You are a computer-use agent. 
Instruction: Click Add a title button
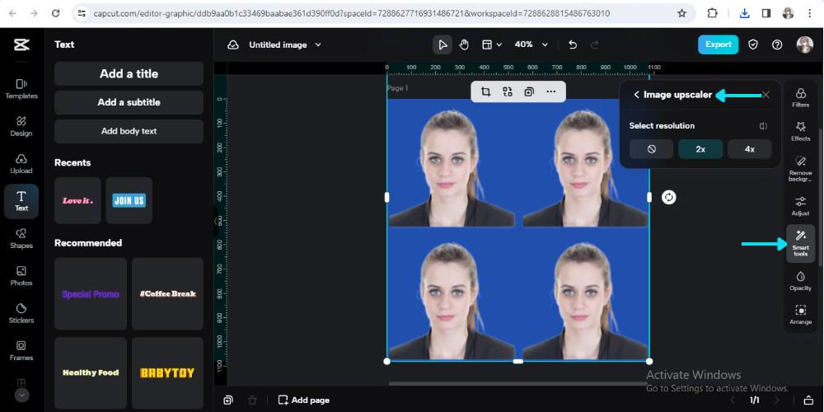129,73
